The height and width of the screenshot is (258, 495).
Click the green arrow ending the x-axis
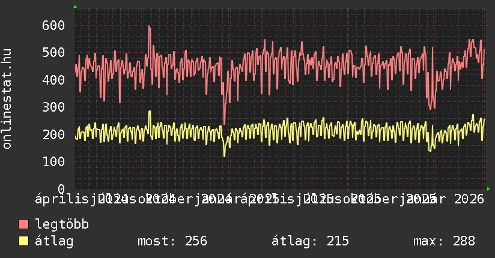488,189
